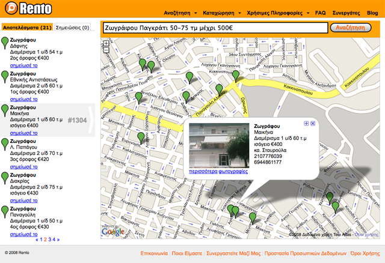The image size is (385, 263).
Task: Go to next results page »
Action: click(58, 240)
